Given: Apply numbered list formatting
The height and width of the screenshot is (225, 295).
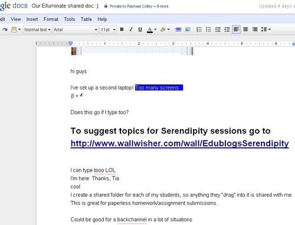Looking at the screenshot, I should point(199,30).
